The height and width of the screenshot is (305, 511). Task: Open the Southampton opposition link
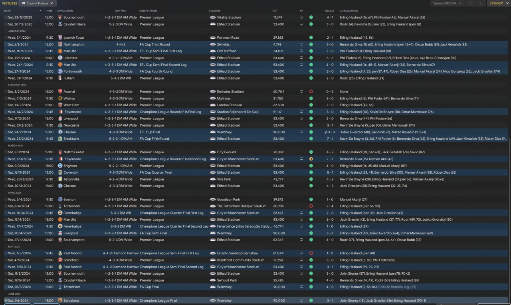point(74,240)
